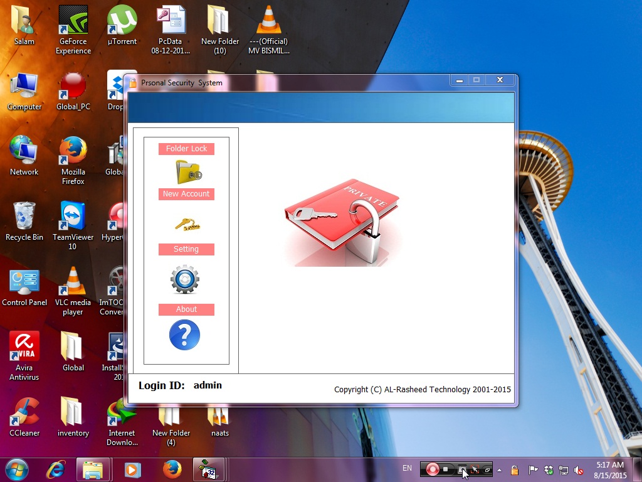This screenshot has height=482, width=642.
Task: Click the region select cursor button in recorder
Action: tap(475, 469)
